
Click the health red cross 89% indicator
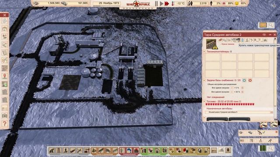point(228,3)
